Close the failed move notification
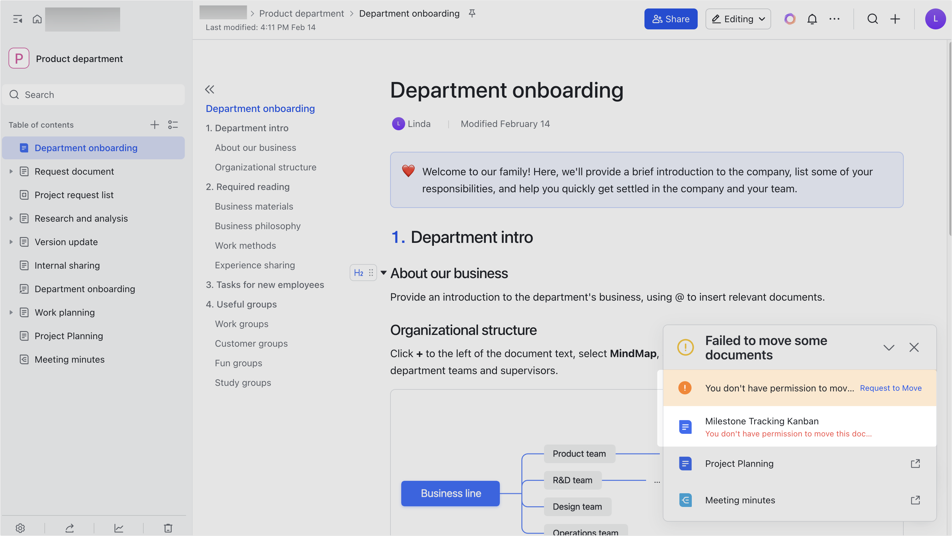Image resolution: width=952 pixels, height=536 pixels. [913, 347]
